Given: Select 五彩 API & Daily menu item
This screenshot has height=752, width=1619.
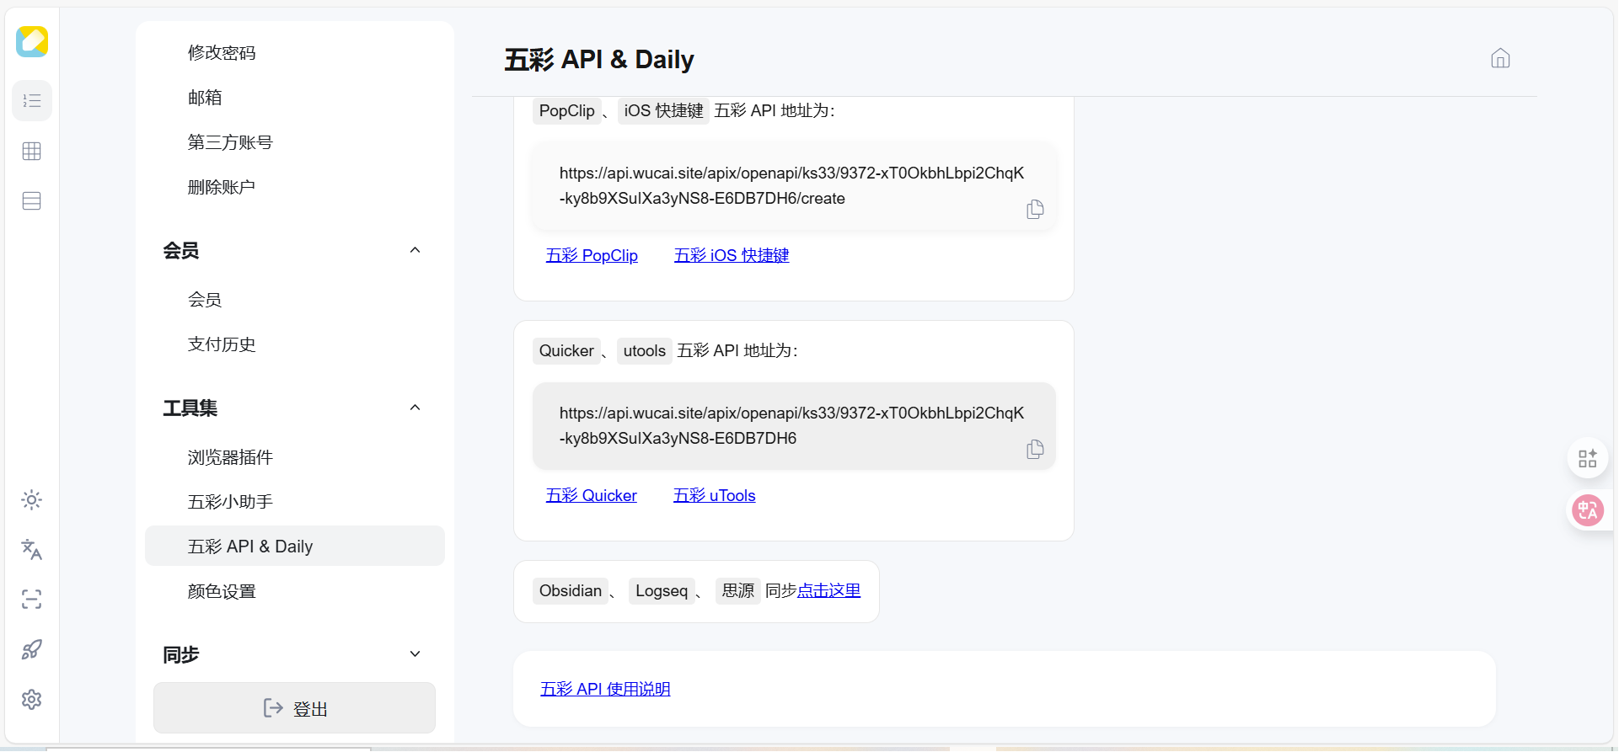Looking at the screenshot, I should point(295,547).
